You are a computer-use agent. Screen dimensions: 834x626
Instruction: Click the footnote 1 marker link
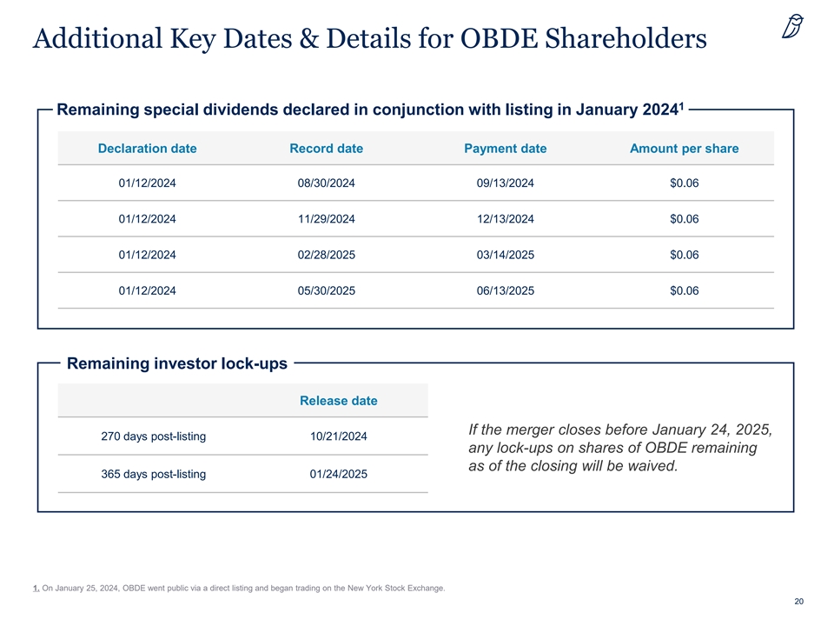point(35,589)
